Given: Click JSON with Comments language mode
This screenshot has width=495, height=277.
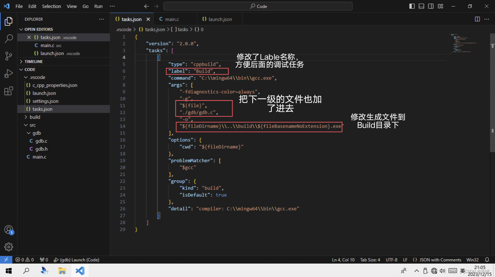Looking at the screenshot, I should click(x=440, y=260).
